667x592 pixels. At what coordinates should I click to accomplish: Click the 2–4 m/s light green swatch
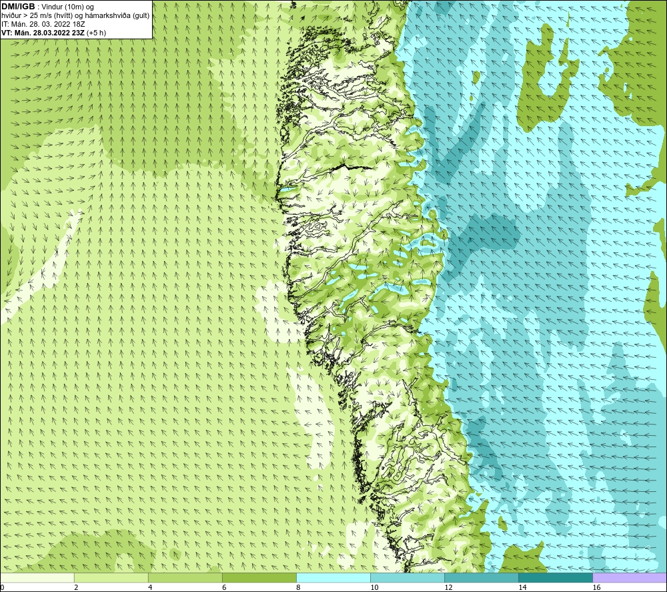tap(111, 578)
